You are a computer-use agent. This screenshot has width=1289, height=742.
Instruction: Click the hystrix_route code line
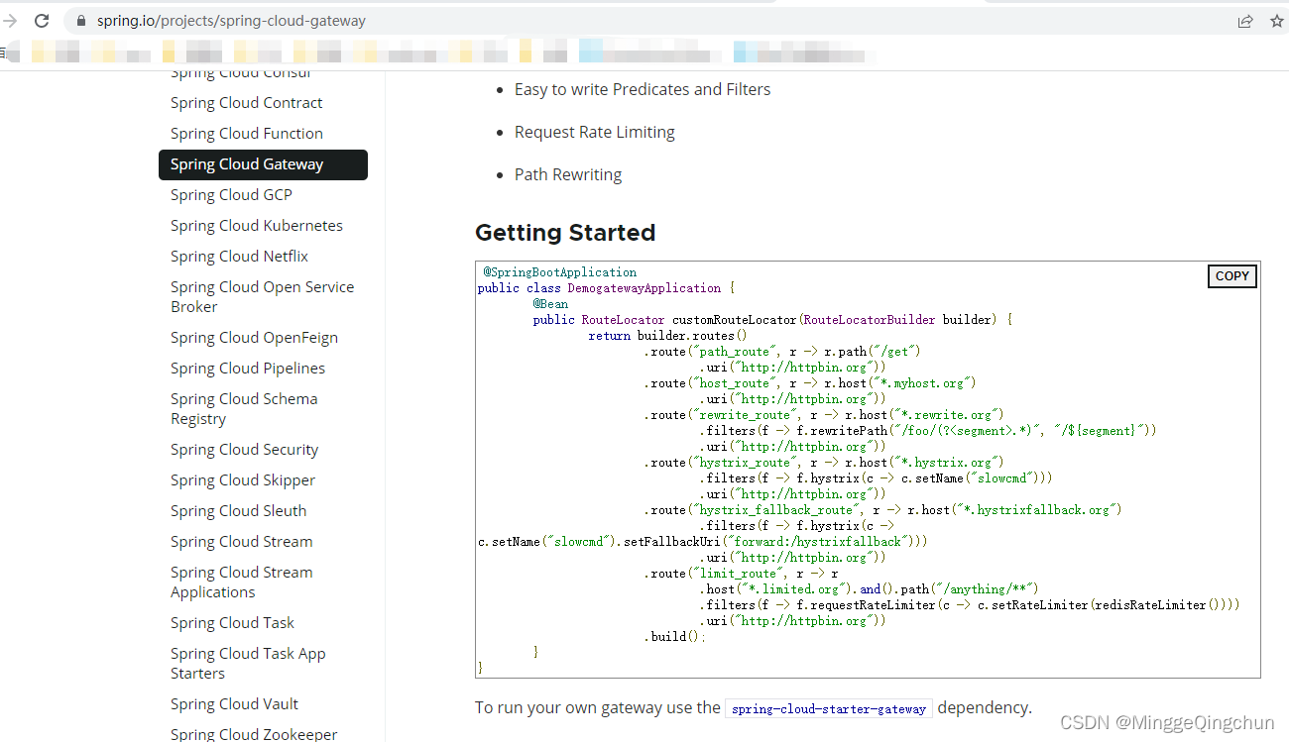(824, 463)
